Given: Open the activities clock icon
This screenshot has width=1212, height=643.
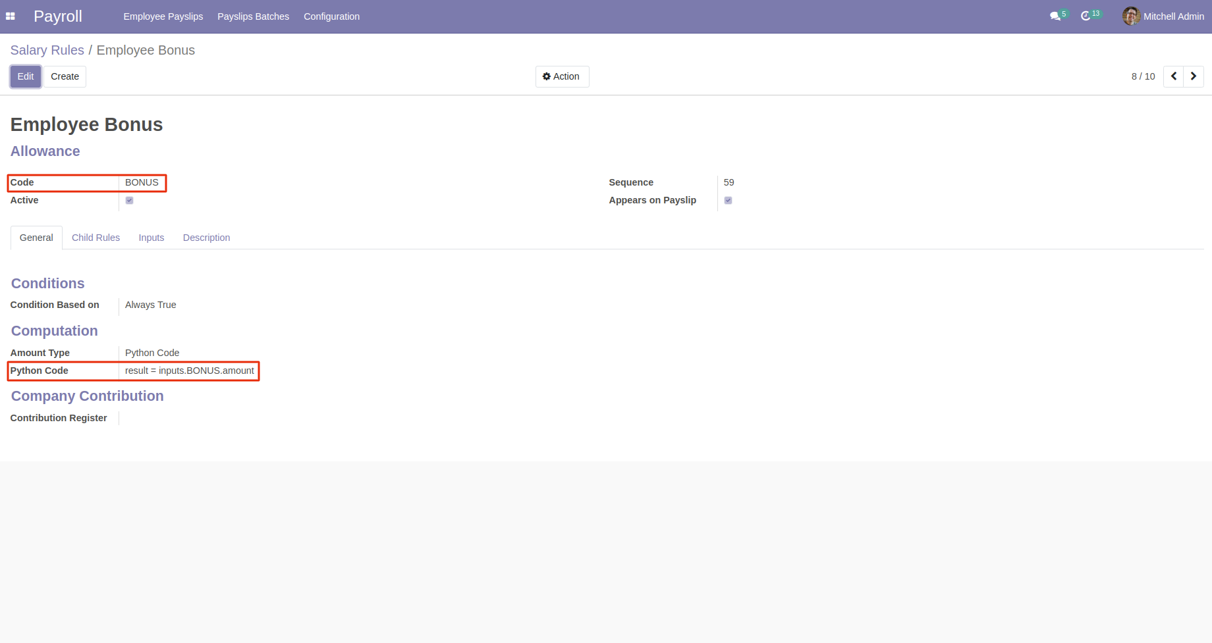Looking at the screenshot, I should [x=1086, y=16].
